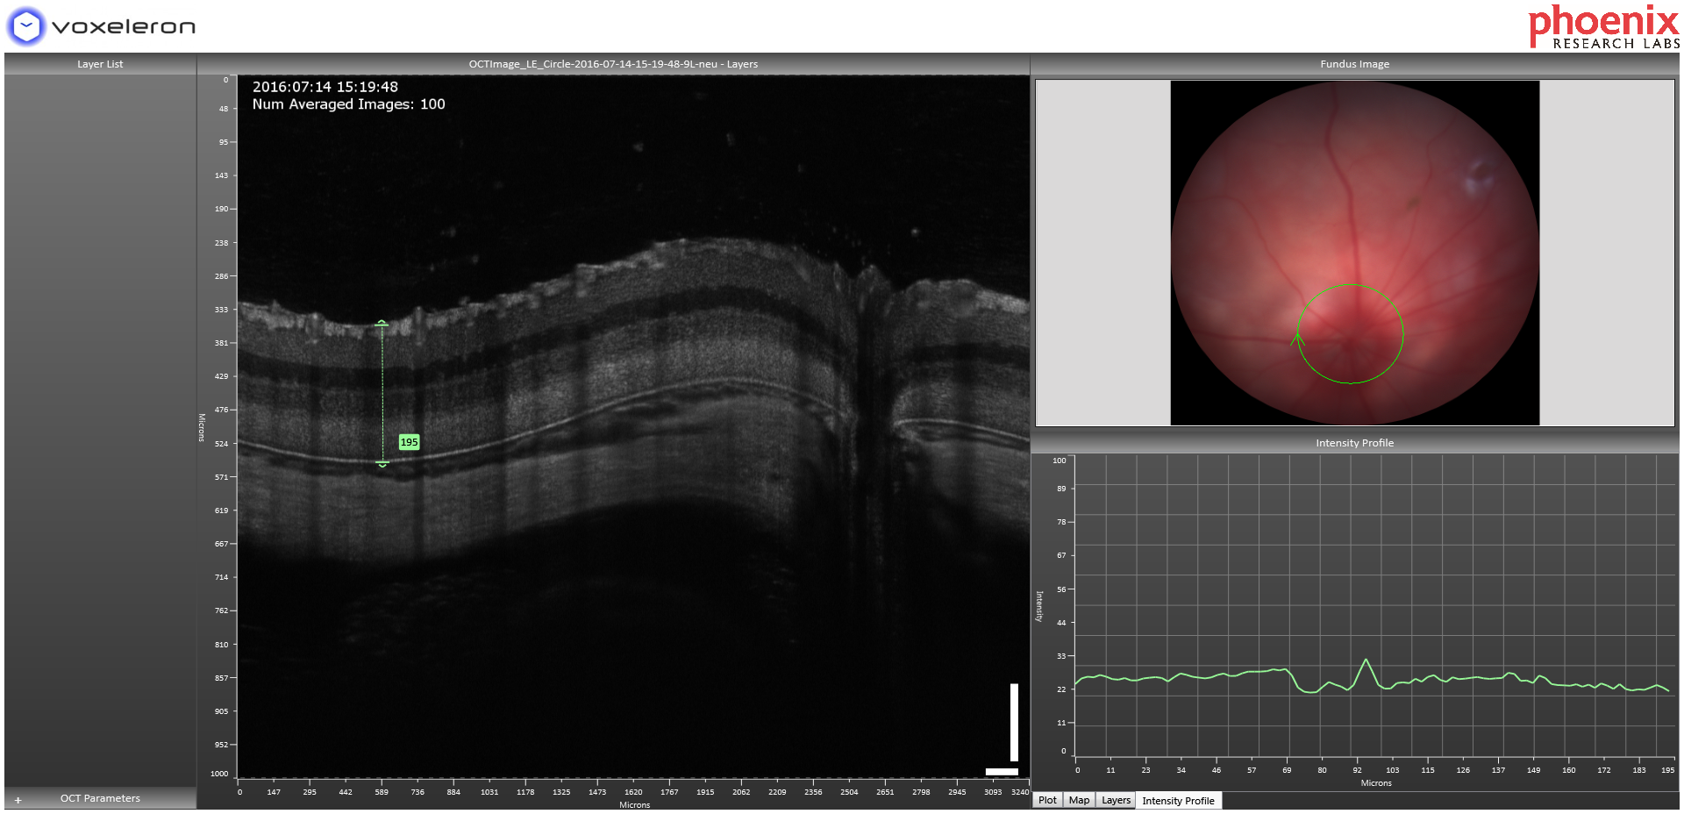Click the green 195 measurement label

point(409,442)
